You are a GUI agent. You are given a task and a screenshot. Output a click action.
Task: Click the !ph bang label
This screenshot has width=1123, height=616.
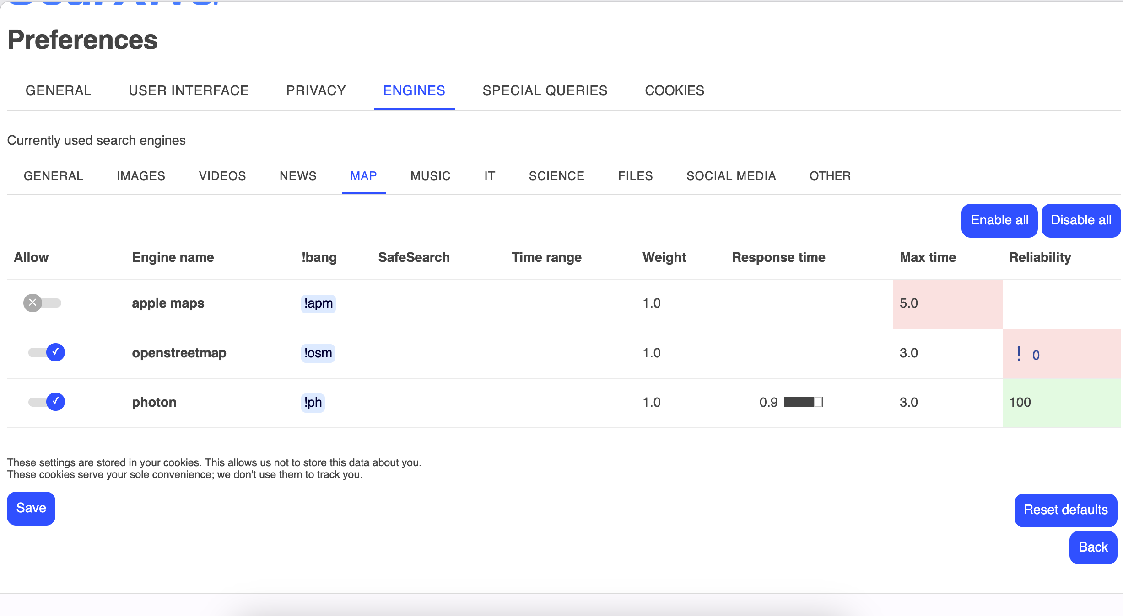click(x=313, y=403)
